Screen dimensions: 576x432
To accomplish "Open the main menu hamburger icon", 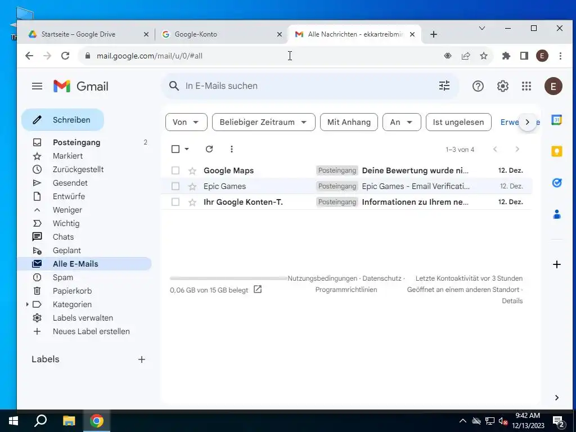I will click(37, 86).
